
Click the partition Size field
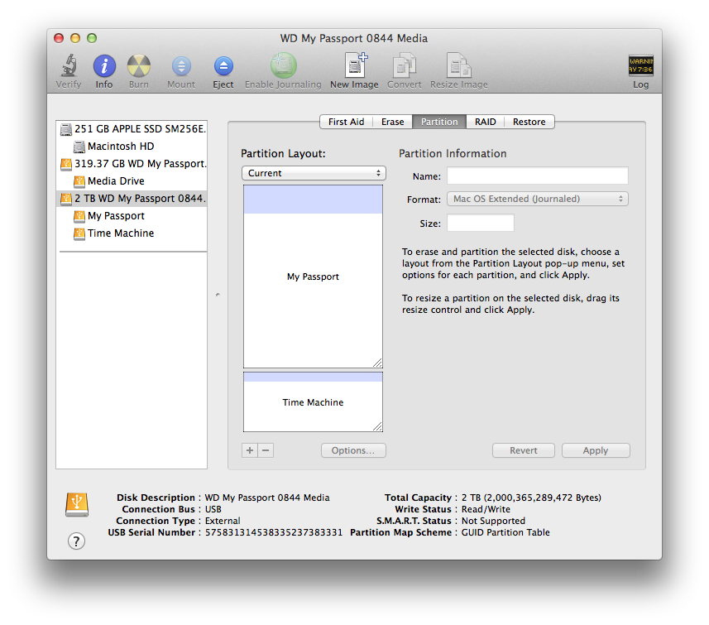pos(480,224)
